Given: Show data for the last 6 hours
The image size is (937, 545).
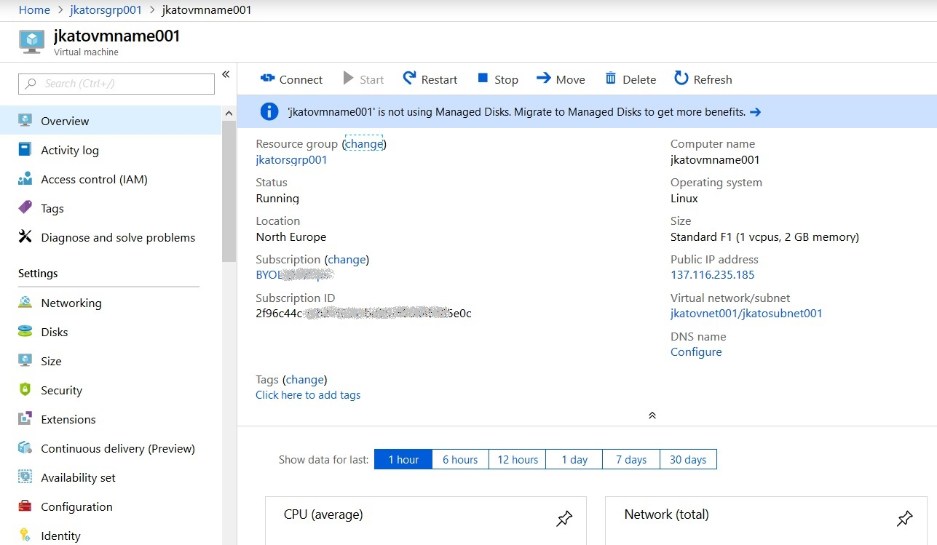Looking at the screenshot, I should click(x=460, y=459).
